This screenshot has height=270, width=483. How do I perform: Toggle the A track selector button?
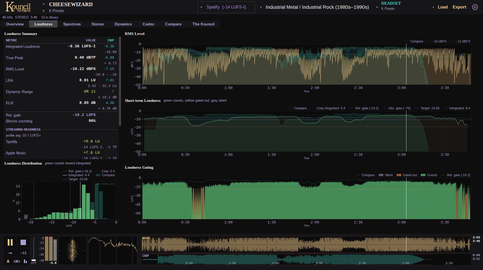pyautogui.click(x=8, y=261)
